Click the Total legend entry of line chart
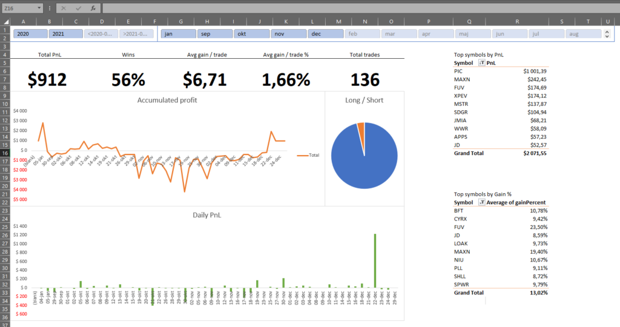 tap(308, 155)
